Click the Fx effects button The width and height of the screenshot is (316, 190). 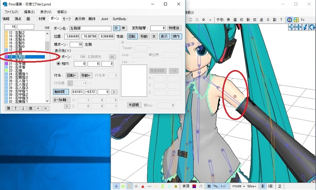(x=303, y=20)
